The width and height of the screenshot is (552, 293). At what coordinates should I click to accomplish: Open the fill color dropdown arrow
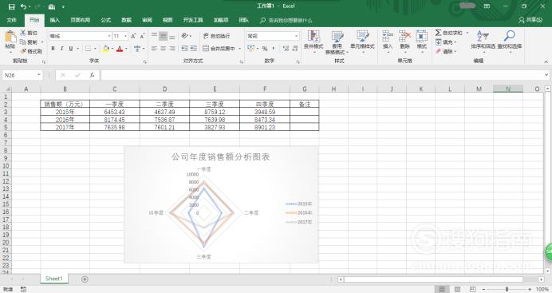point(112,49)
